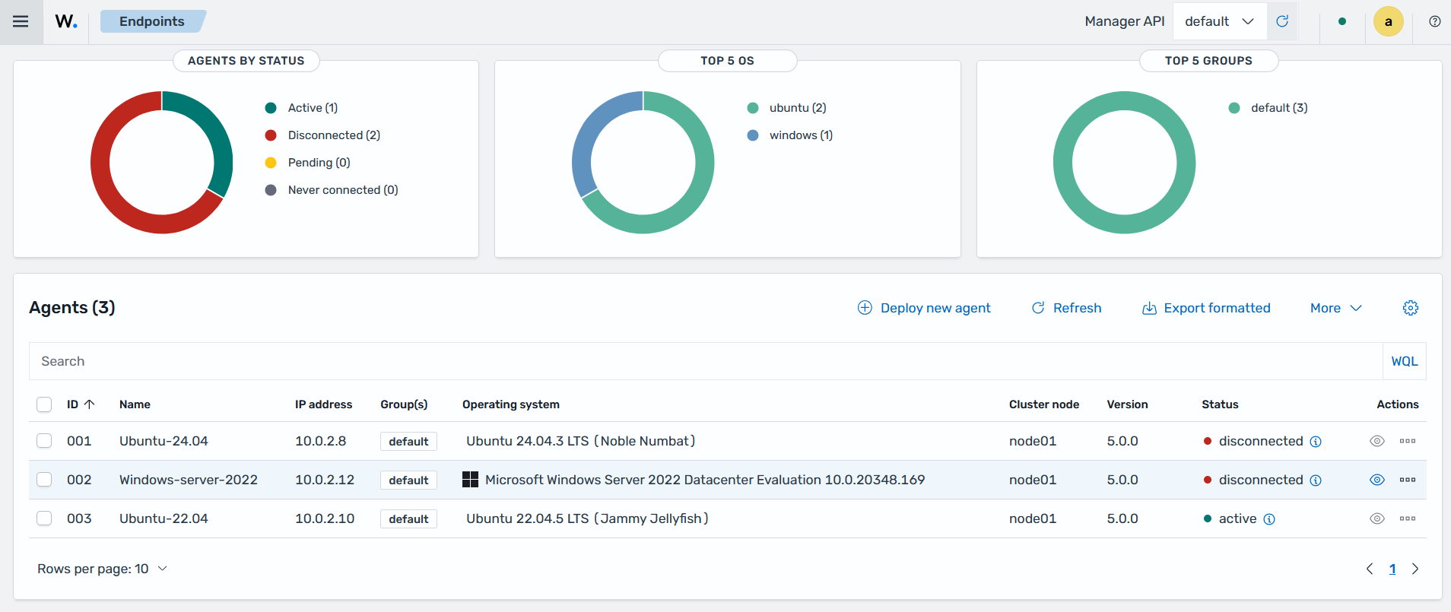Image resolution: width=1451 pixels, height=612 pixels.
Task: Sort by Version column header
Action: tap(1127, 404)
